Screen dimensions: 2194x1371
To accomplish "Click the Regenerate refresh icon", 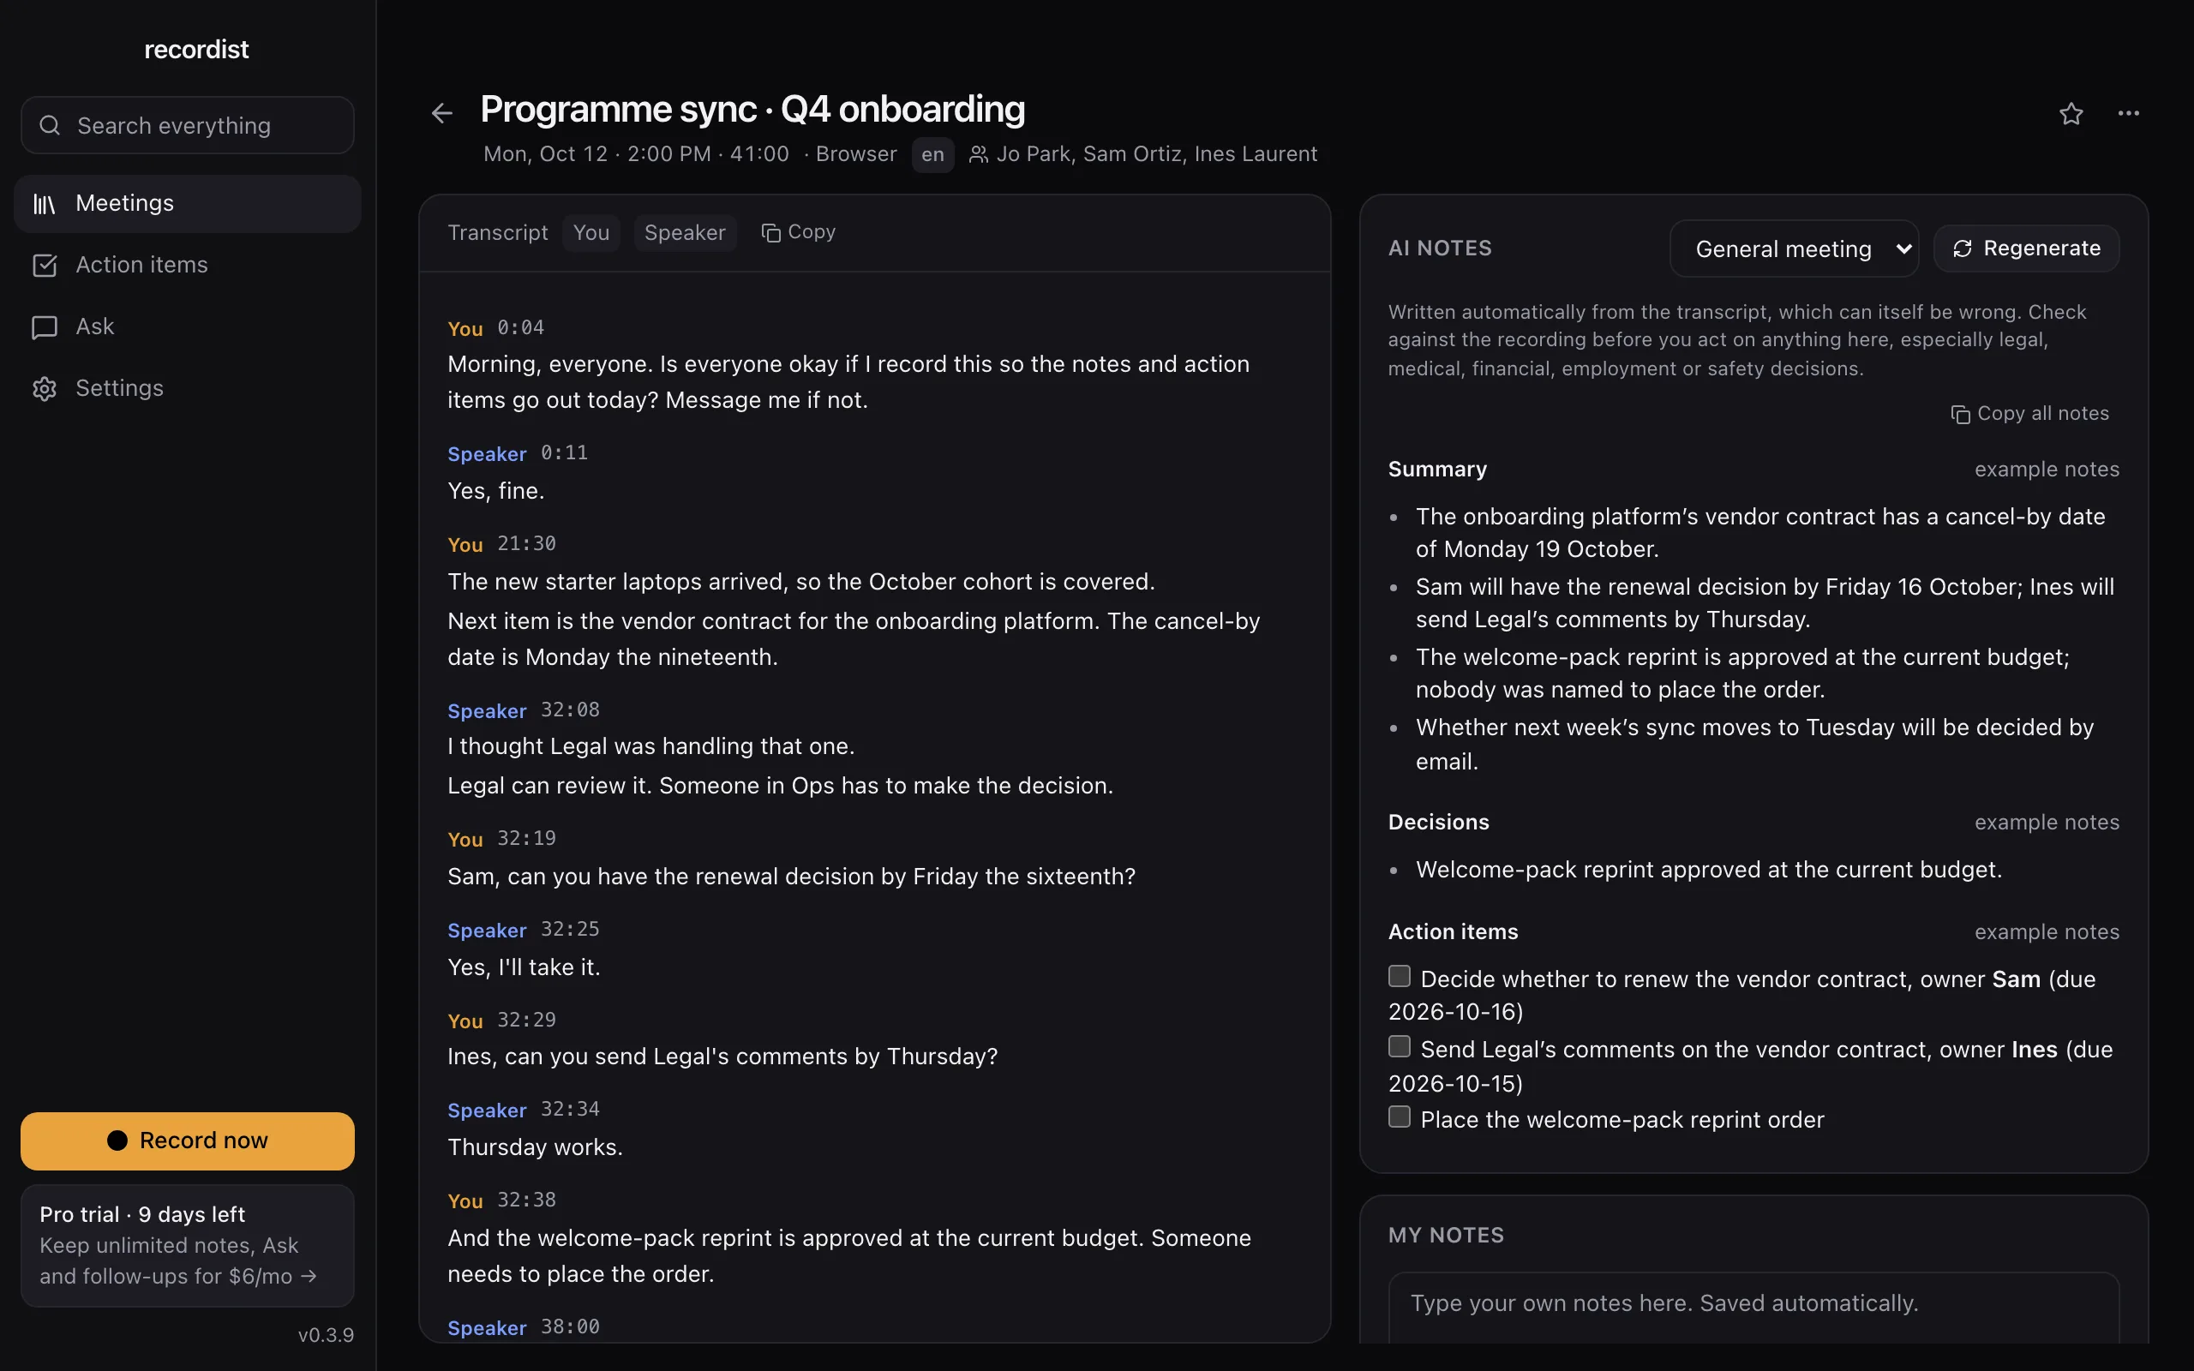I will click(x=1962, y=248).
